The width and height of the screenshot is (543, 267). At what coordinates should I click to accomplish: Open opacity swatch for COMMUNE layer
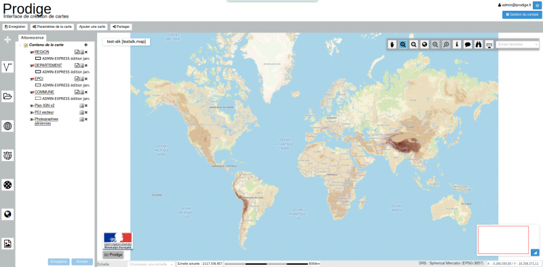coord(81,92)
